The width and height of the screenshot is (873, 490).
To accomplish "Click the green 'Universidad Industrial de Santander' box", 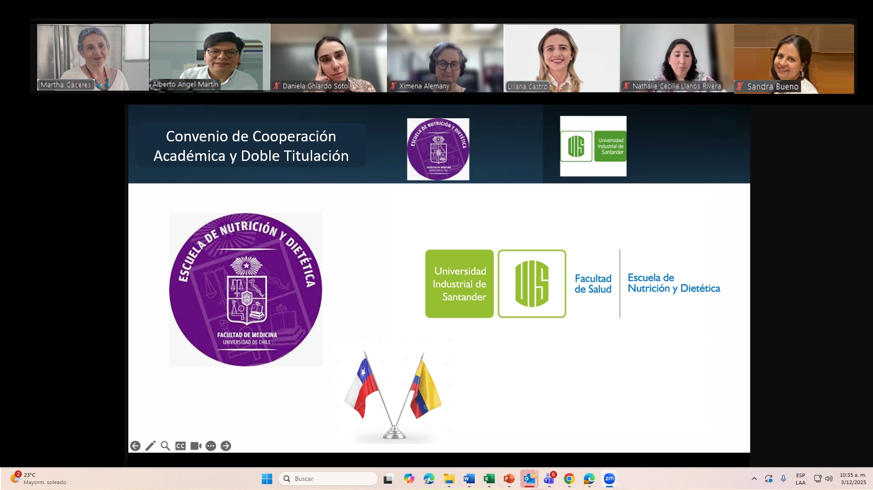I will [x=459, y=284].
